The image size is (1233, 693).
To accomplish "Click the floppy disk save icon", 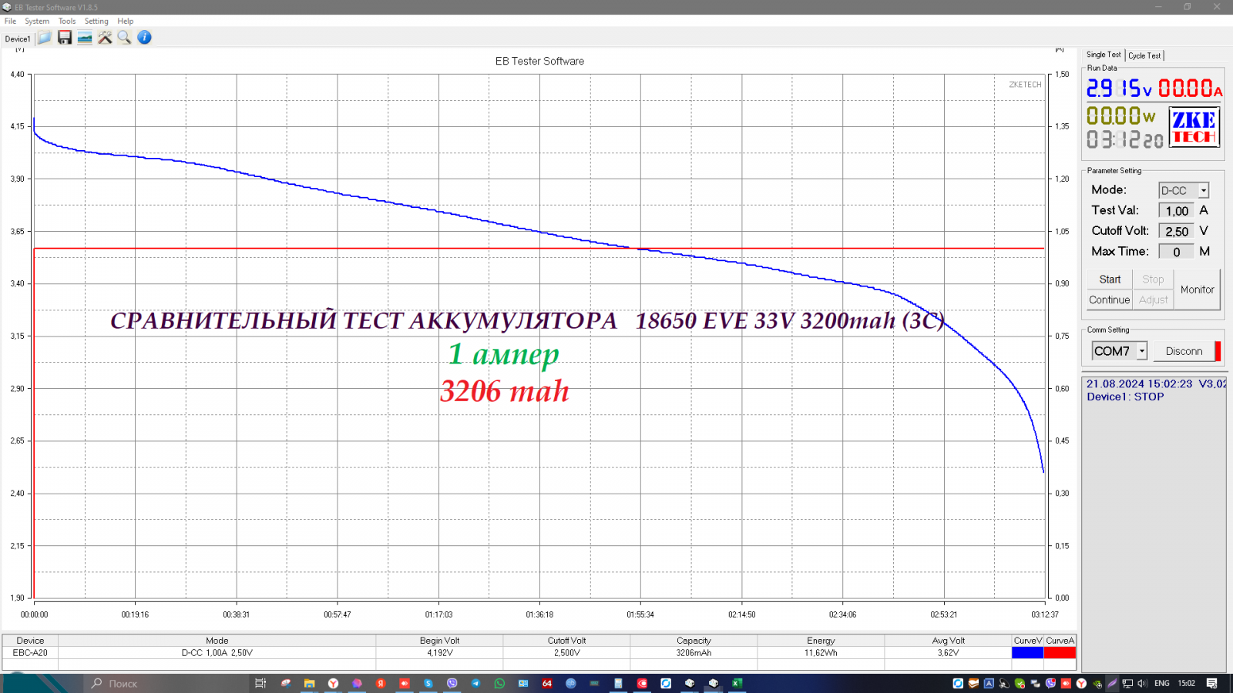I will [65, 38].
